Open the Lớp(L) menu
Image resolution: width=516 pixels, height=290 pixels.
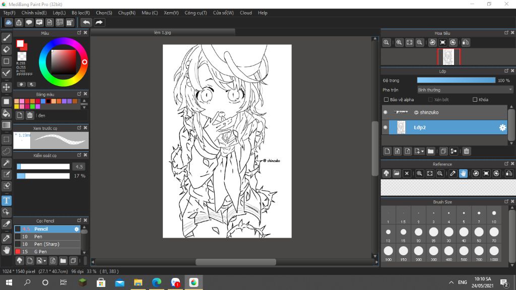click(x=59, y=13)
